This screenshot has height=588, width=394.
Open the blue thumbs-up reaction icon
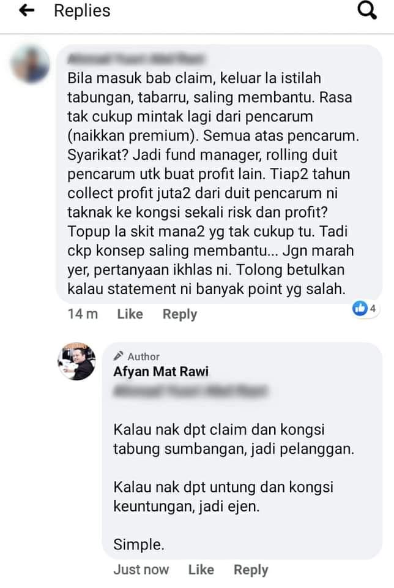(360, 308)
